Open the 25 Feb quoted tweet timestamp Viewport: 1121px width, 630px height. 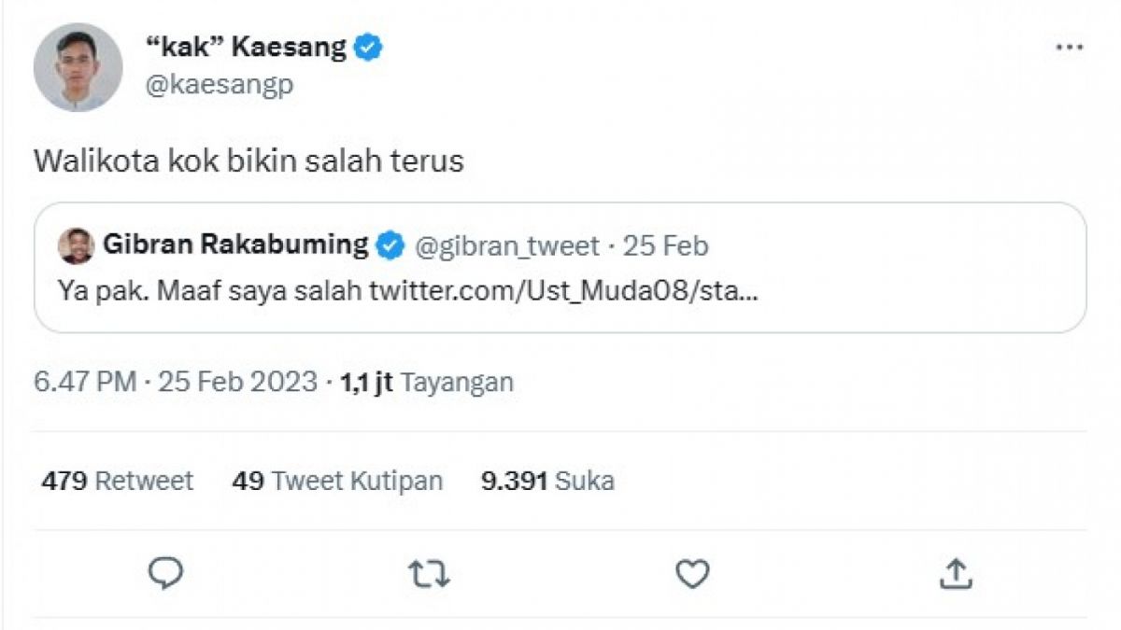point(668,245)
